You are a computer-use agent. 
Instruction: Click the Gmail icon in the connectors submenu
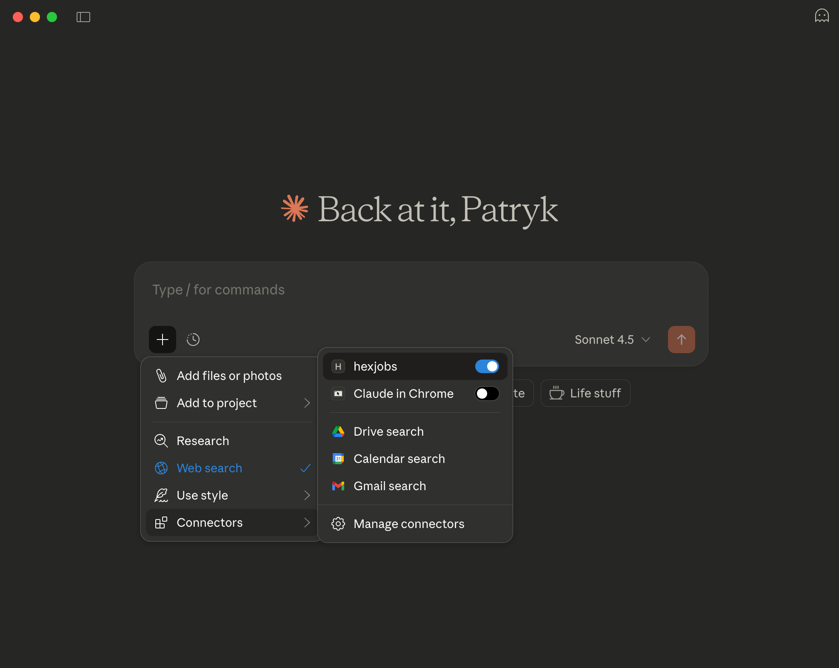coord(338,486)
